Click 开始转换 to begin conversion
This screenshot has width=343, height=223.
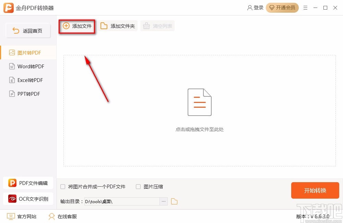pos(315,190)
